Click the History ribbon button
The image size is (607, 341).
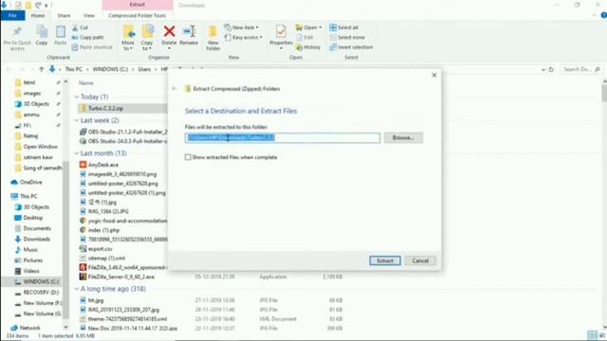(x=308, y=47)
